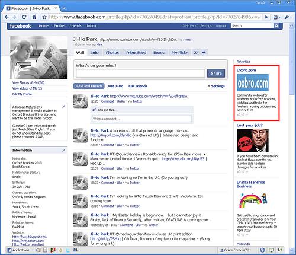The width and height of the screenshot is (296, 255).
Task: Open Home in the Facebook header
Action: click(x=44, y=26)
